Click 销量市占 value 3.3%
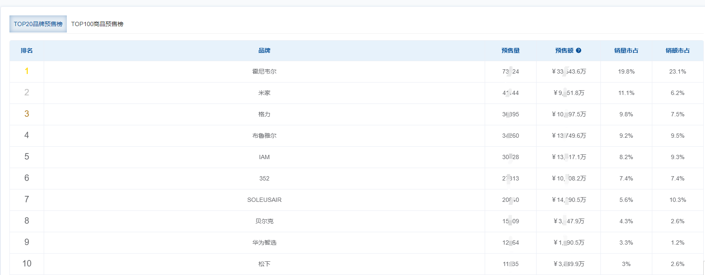 (626, 242)
